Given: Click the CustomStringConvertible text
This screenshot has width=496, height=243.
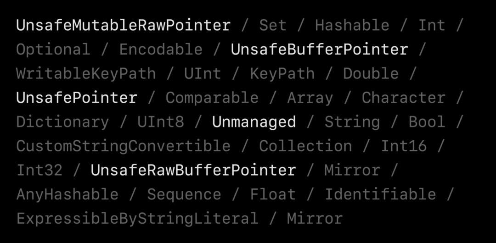Looking at the screenshot, I should pyautogui.click(x=123, y=146).
